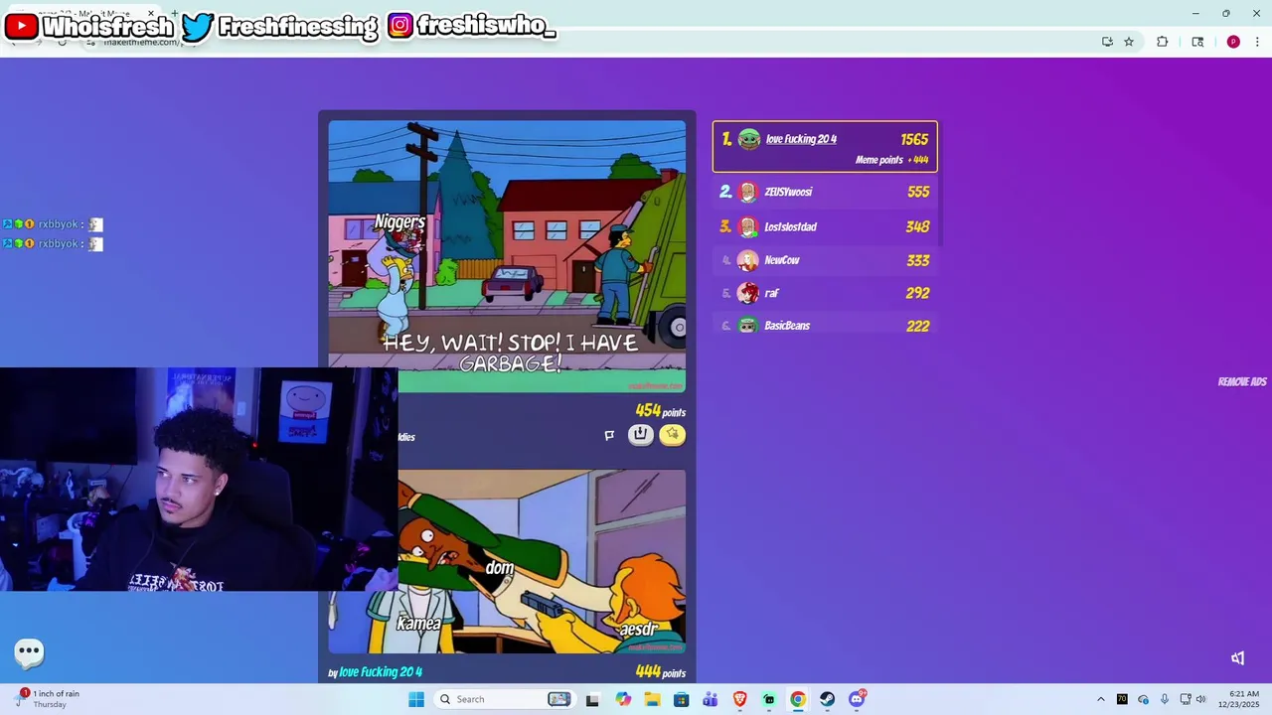Bookmark this page with the star icon
This screenshot has width=1272, height=715.
coord(1129,42)
